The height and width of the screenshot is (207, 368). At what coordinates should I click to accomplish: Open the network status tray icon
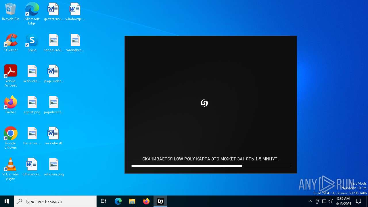(324, 201)
